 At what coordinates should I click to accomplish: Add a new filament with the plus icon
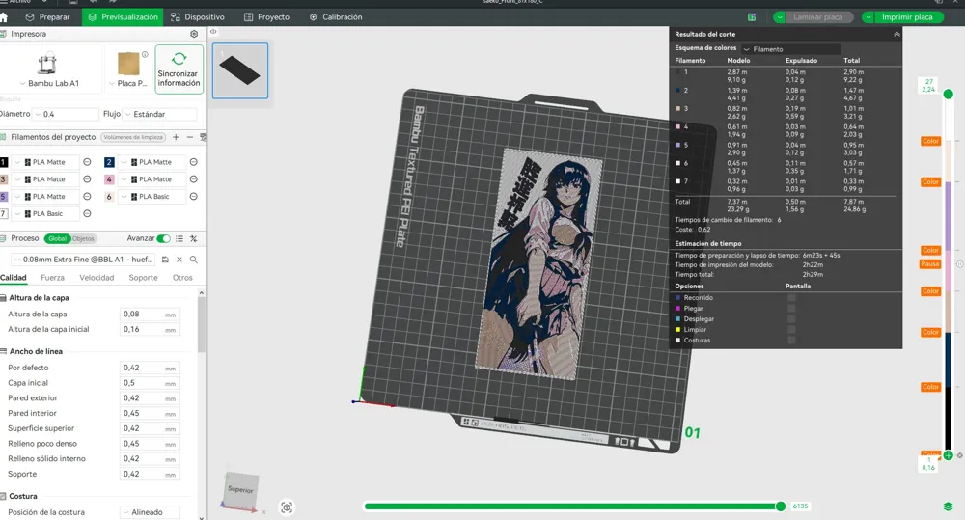point(176,137)
